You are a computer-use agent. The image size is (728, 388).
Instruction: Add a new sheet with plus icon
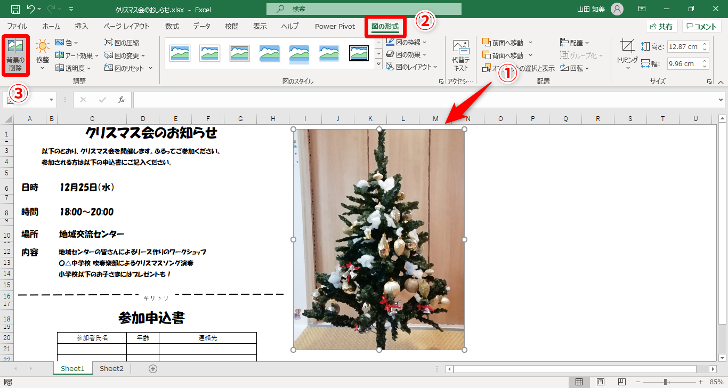point(153,368)
